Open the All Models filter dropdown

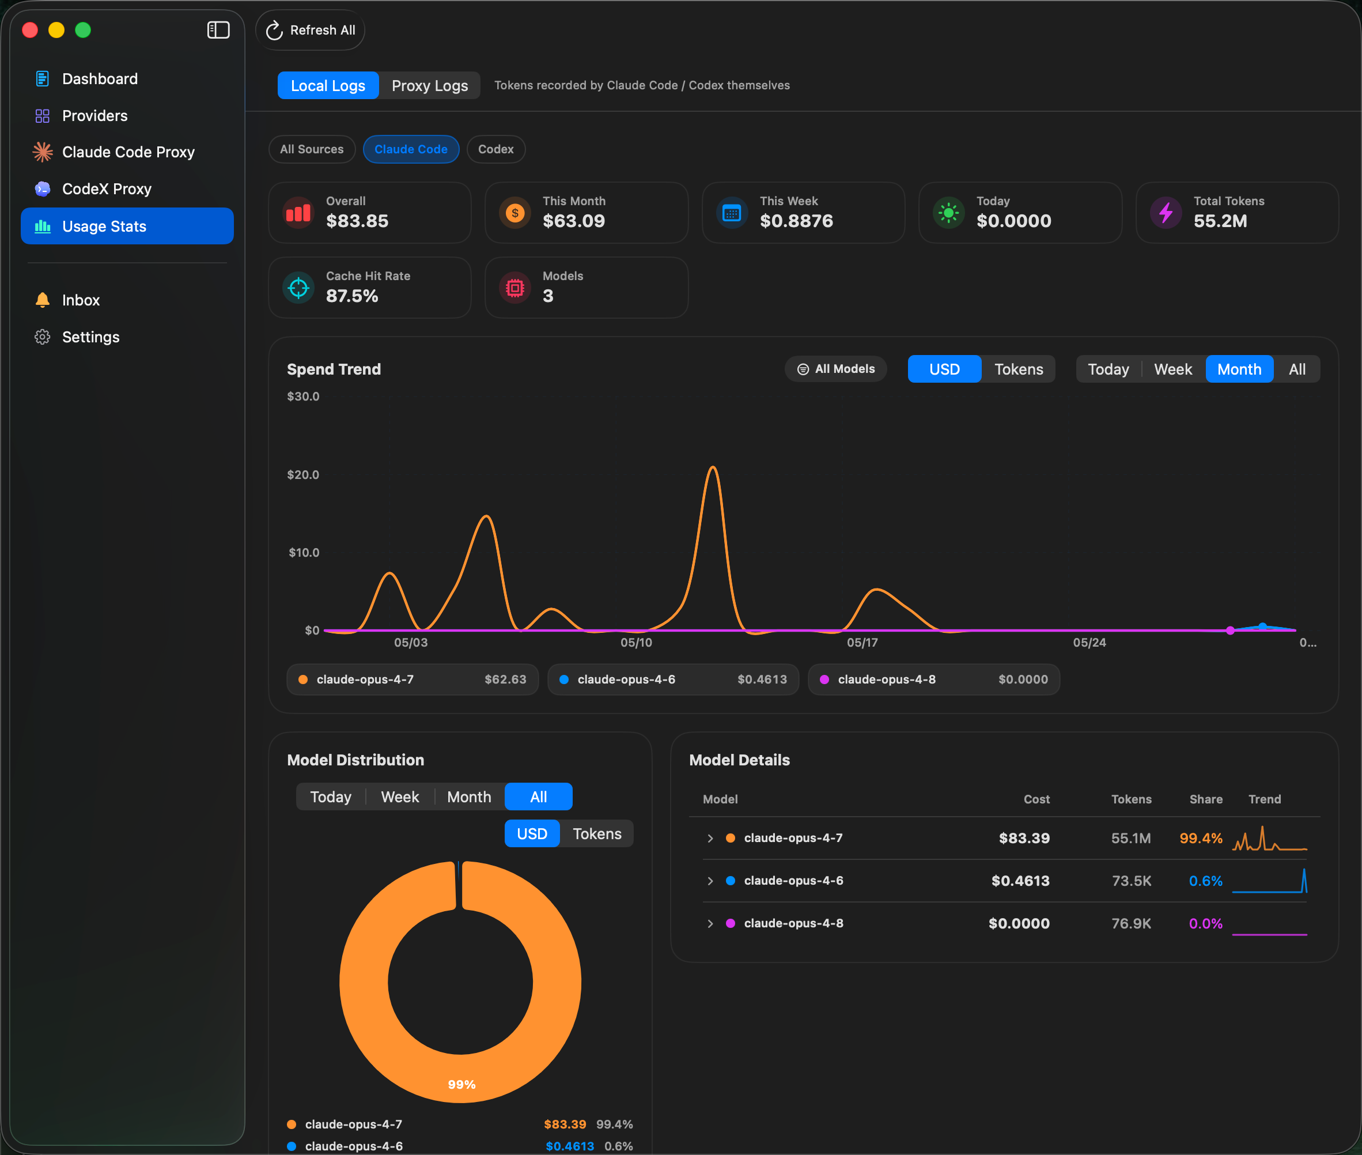pyautogui.click(x=836, y=369)
